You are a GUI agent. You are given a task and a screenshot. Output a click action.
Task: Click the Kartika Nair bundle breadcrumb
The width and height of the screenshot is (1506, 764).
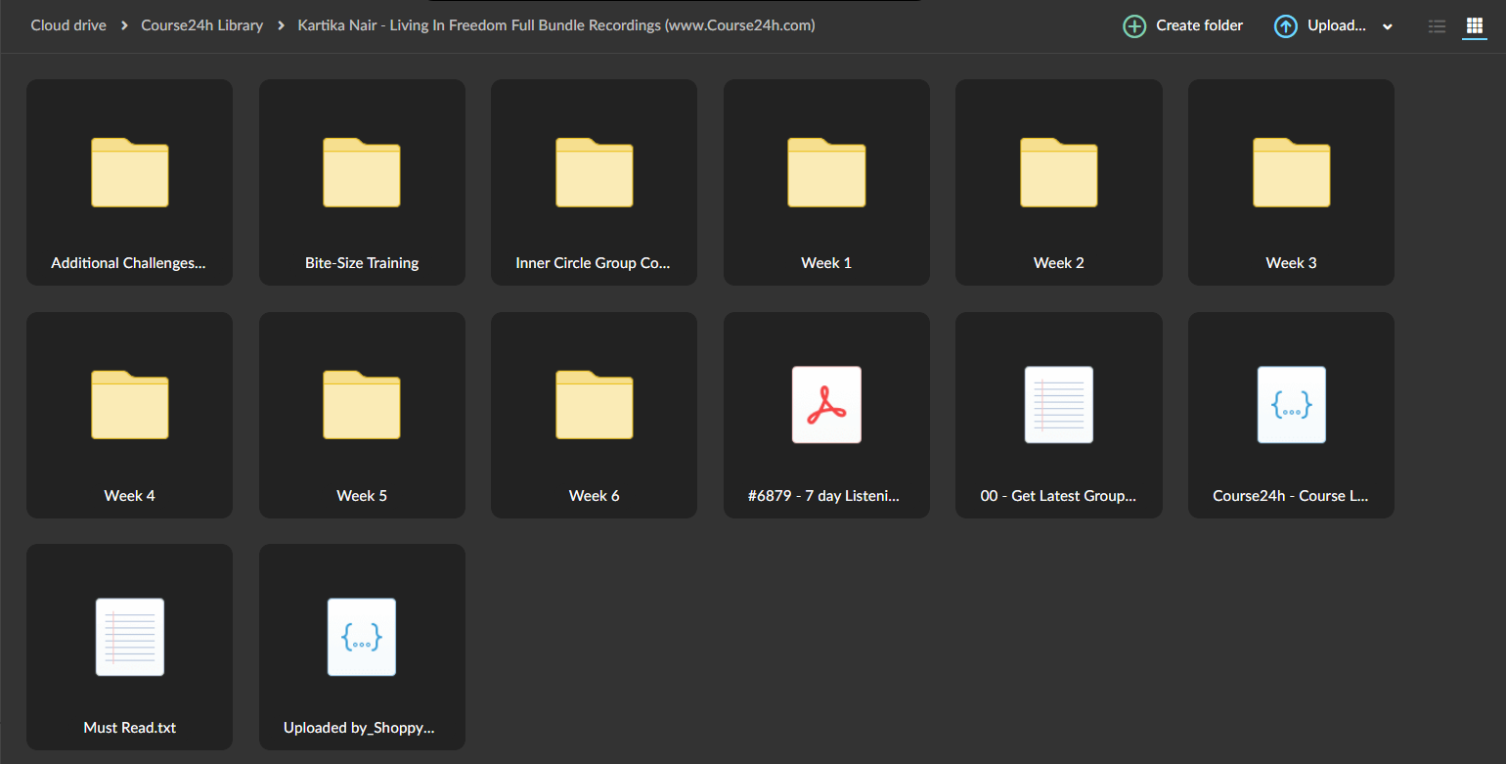tap(556, 25)
